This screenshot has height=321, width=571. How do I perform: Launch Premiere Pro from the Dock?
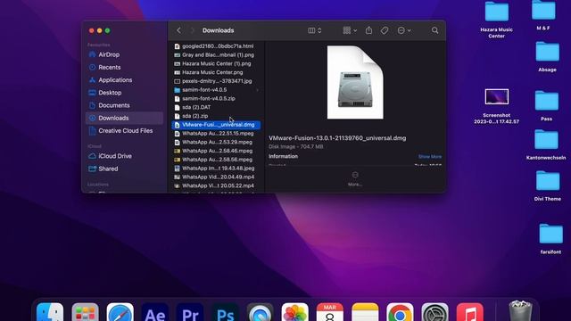pos(190,312)
